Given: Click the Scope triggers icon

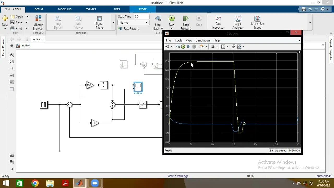Looking at the screenshot, I should tap(233, 46).
